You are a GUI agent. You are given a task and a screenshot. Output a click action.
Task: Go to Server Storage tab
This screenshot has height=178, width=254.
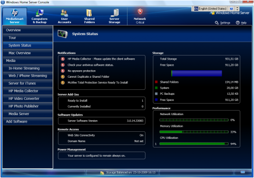[x=115, y=16]
